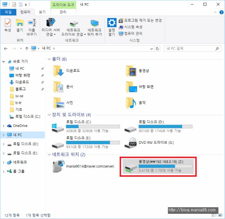Expand 로컬 디스크 (D:) in navigation pane
Screen dimensions: 225x219
(3, 144)
